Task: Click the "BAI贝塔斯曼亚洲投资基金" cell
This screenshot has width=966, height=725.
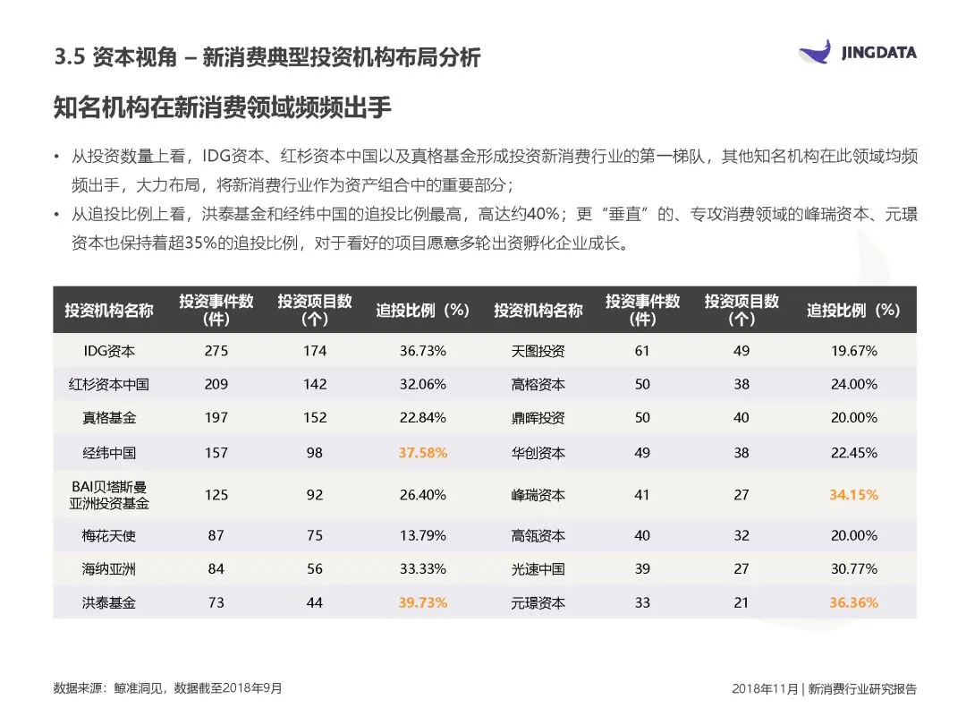Action: pyautogui.click(x=109, y=494)
